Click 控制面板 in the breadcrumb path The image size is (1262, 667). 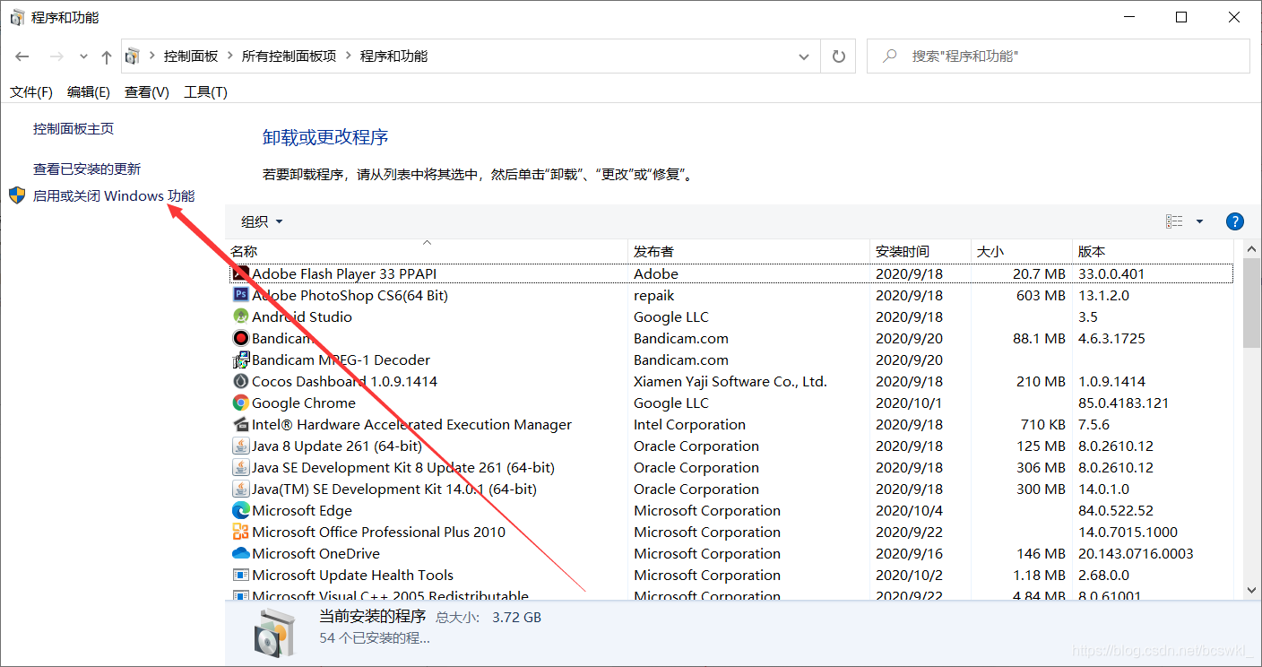191,56
